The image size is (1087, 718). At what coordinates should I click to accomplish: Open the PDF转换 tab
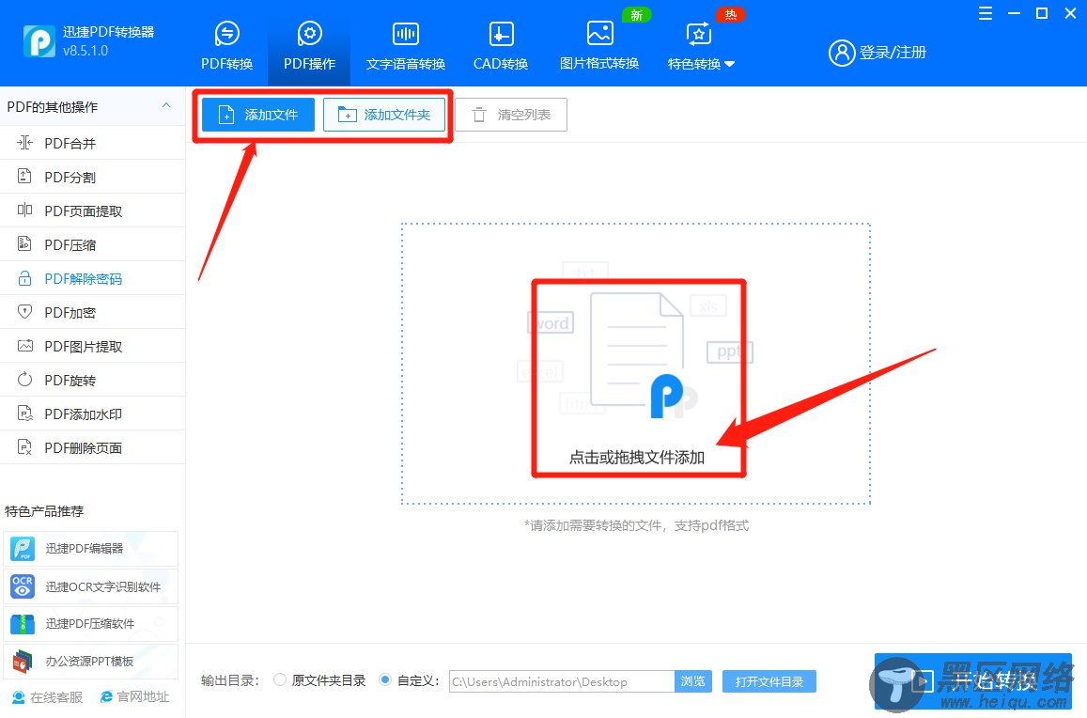(226, 46)
